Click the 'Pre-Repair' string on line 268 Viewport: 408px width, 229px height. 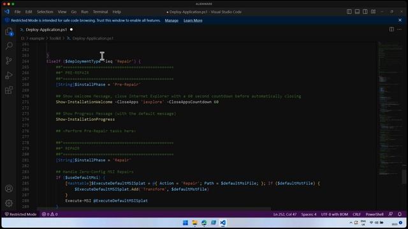tap(127, 85)
